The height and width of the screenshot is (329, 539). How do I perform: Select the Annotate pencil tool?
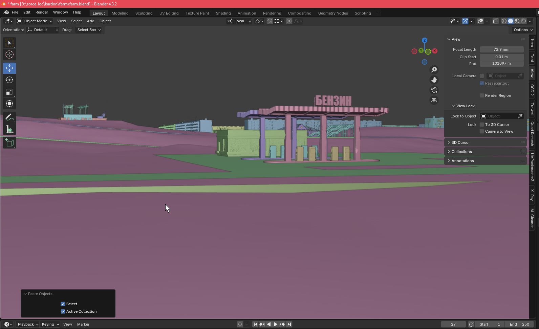[x=9, y=117]
